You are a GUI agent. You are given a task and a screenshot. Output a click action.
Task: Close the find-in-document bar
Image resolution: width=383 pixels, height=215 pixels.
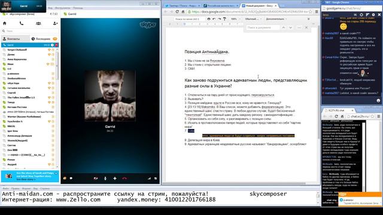coord(306,27)
